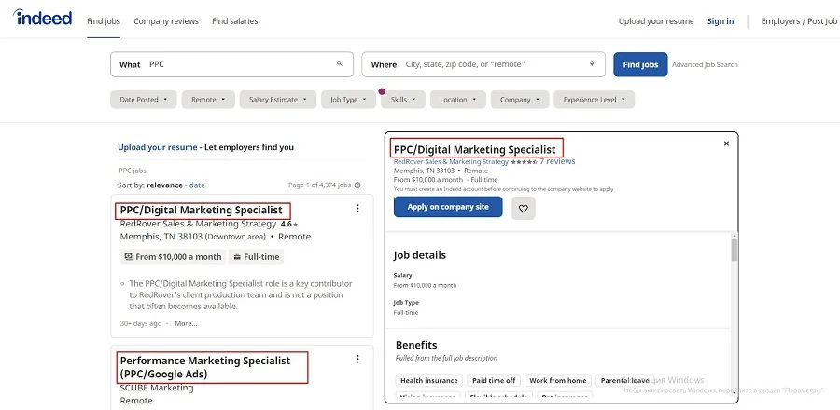Open three-dot menu for Performance Marketing Specialist card
This screenshot has height=410, width=840.
click(357, 359)
